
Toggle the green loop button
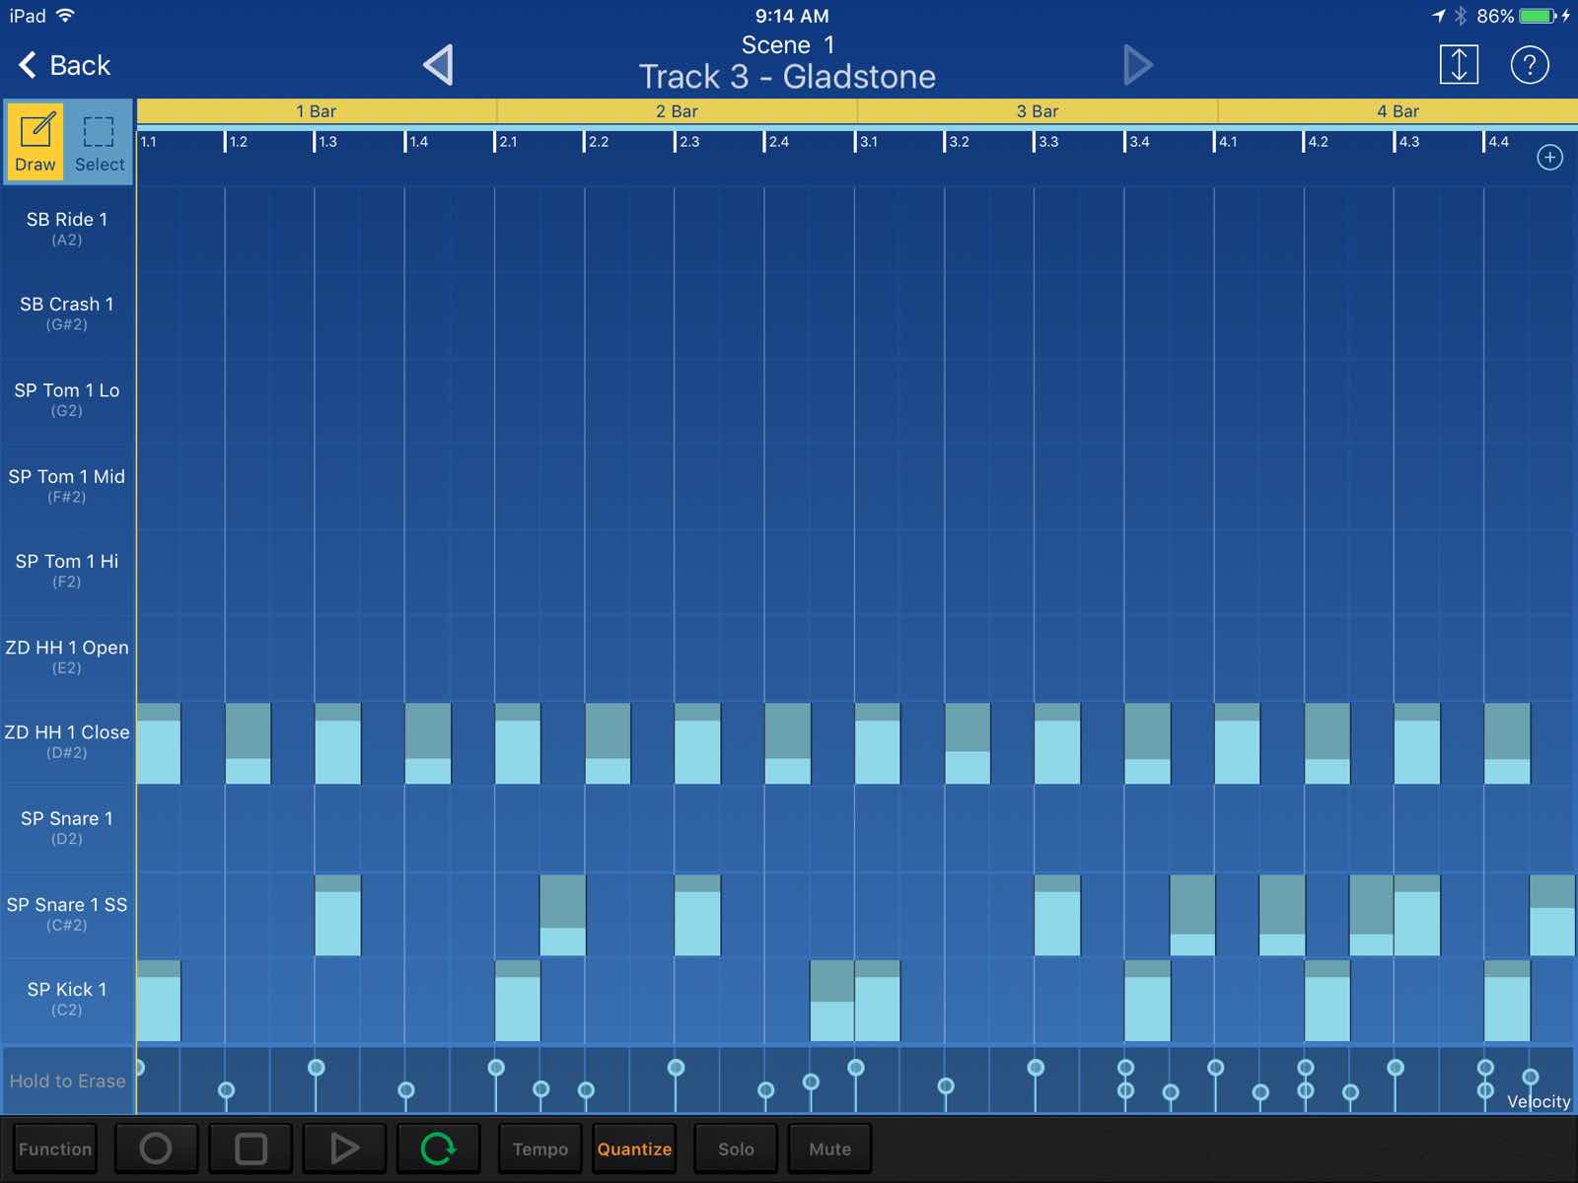pyautogui.click(x=438, y=1148)
